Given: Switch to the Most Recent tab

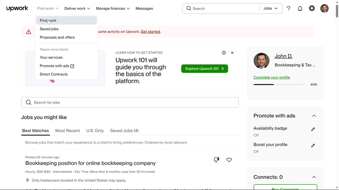Looking at the screenshot, I should (x=68, y=131).
